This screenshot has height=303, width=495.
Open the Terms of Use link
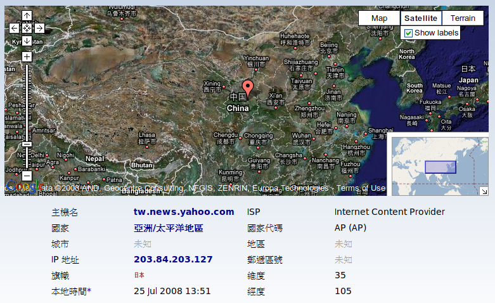click(361, 188)
